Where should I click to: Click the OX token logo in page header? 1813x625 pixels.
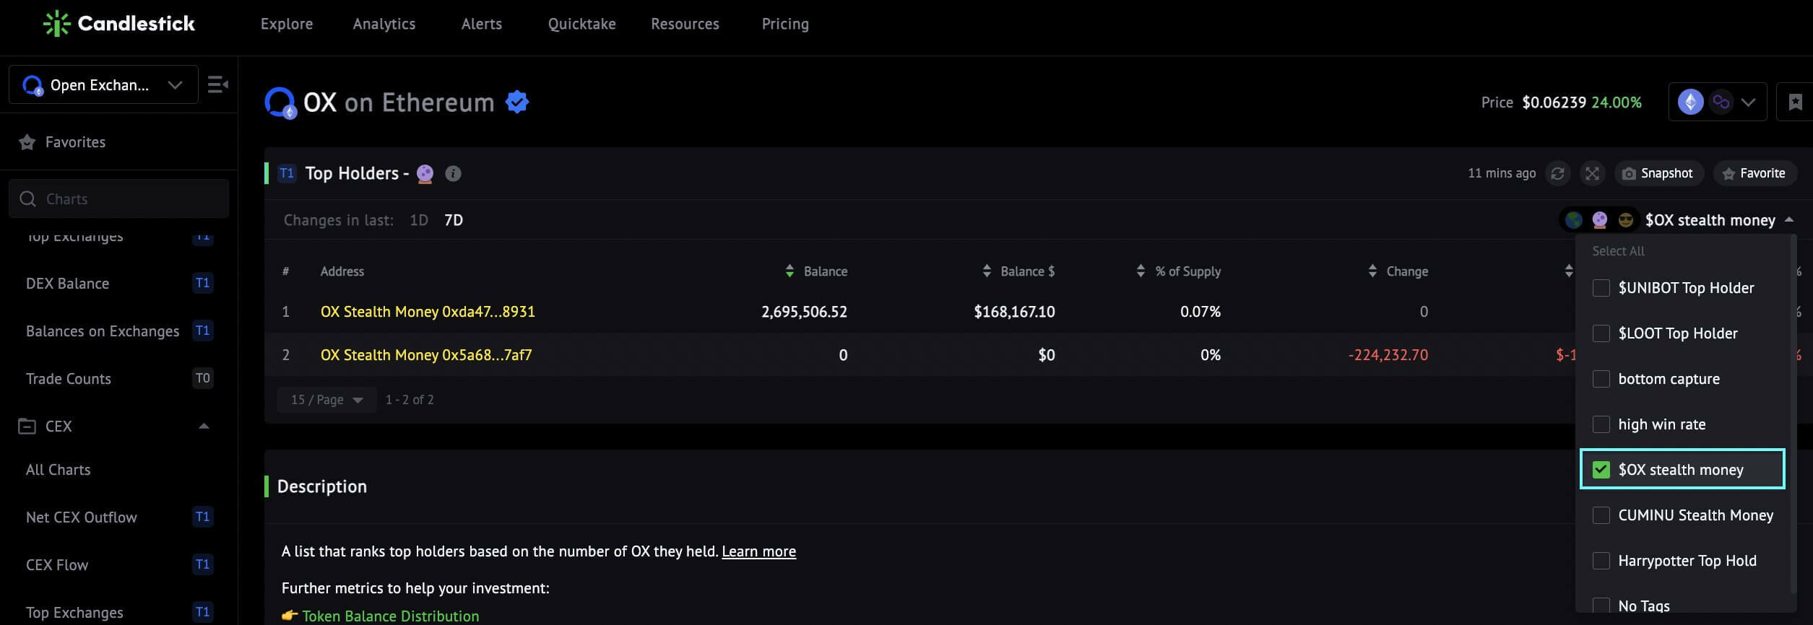281,102
